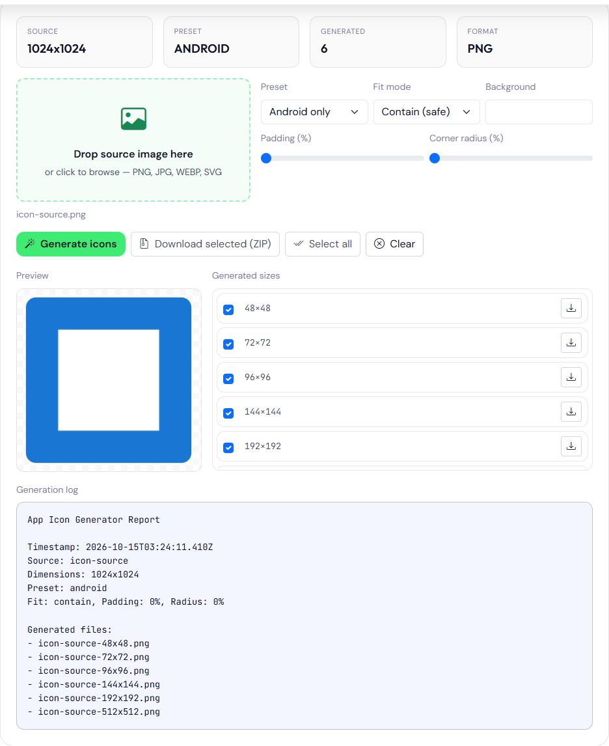Open the Background color field
This screenshot has height=746, width=609.
(x=539, y=112)
